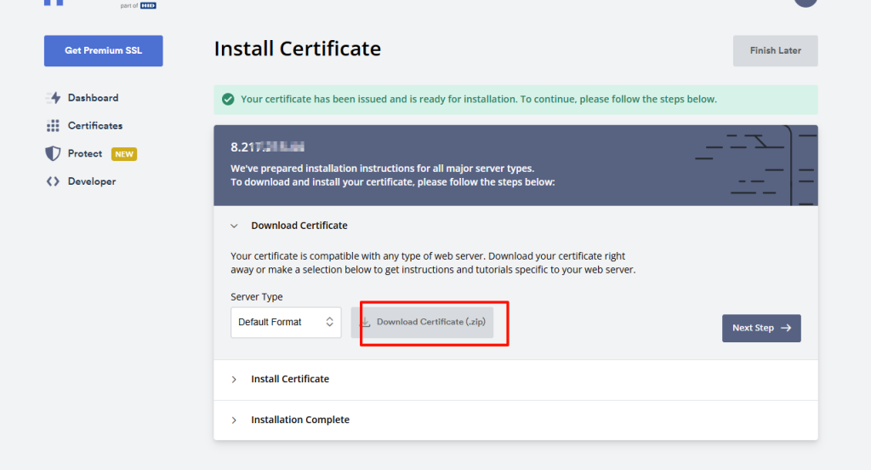Viewport: 871px width, 470px height.
Task: Collapse the Download Certificate section chevron
Action: pyautogui.click(x=234, y=226)
